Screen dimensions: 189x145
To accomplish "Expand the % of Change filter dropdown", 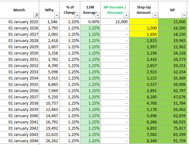I will (x=77, y=15).
